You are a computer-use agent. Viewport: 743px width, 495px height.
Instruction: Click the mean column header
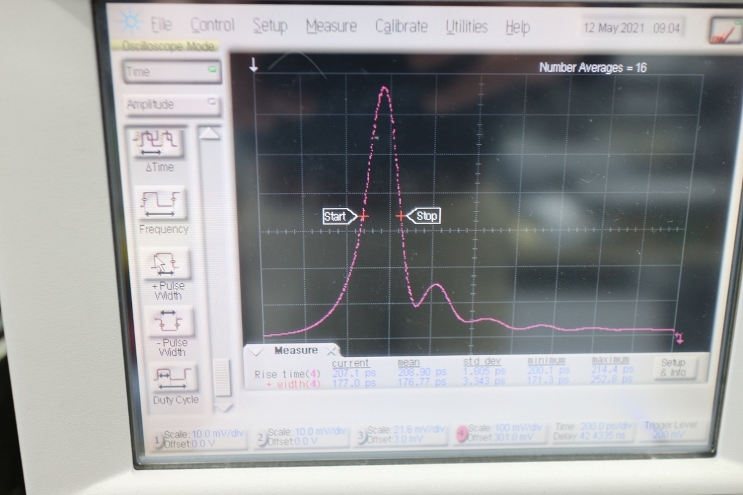click(409, 363)
